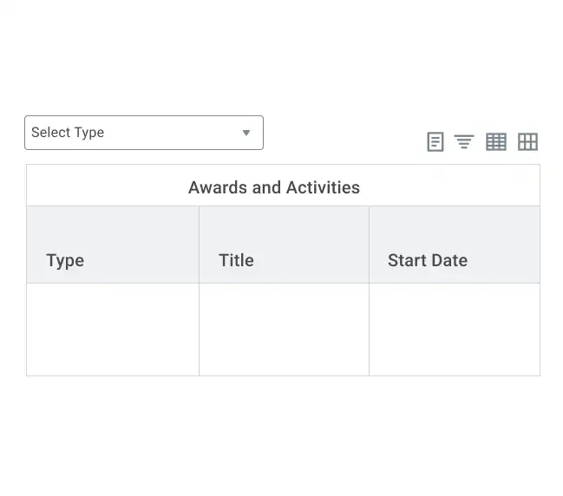
Task: Select the empty cell under Type
Action: [x=113, y=330]
